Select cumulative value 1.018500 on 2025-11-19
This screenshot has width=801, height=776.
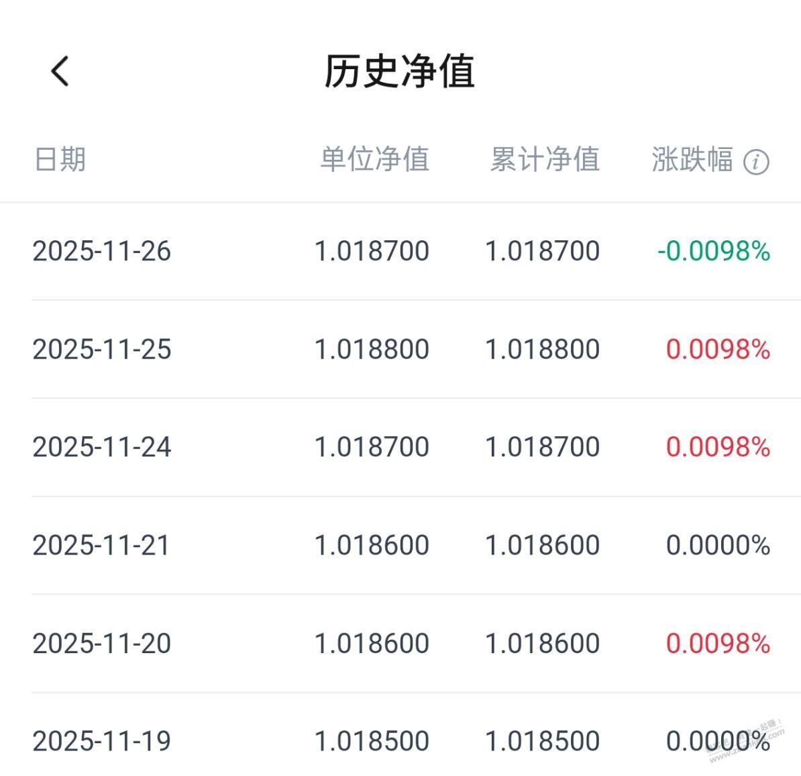(542, 741)
